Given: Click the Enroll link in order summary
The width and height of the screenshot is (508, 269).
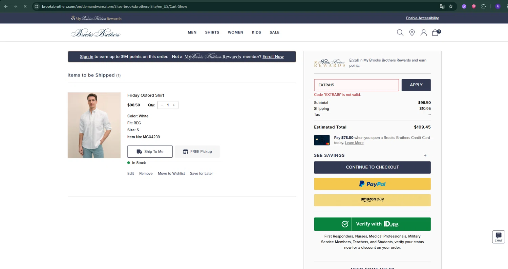Looking at the screenshot, I should point(354,60).
